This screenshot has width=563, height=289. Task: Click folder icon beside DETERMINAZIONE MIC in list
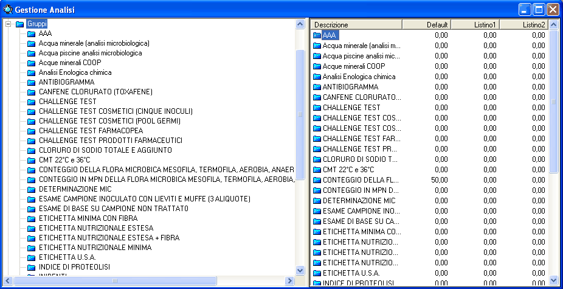point(316,200)
